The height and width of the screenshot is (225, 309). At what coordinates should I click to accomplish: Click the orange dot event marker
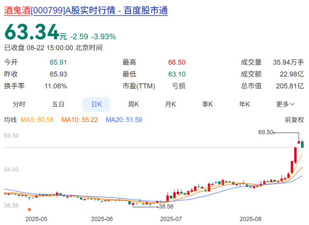click(29, 209)
